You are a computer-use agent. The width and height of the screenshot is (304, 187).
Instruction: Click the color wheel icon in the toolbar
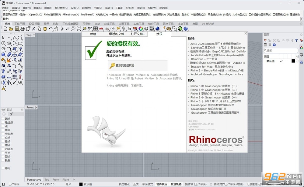tap(141, 29)
